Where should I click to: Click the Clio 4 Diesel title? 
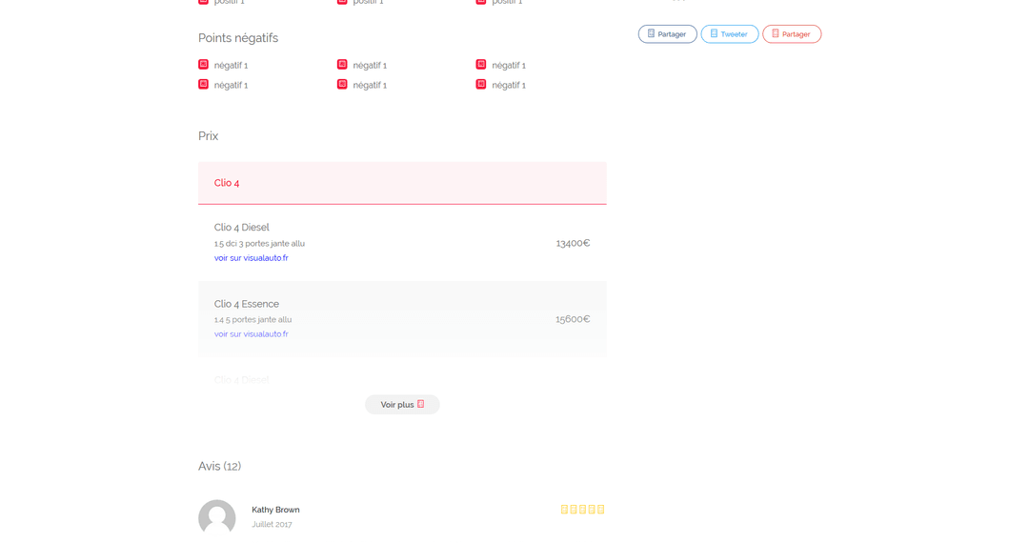241,228
